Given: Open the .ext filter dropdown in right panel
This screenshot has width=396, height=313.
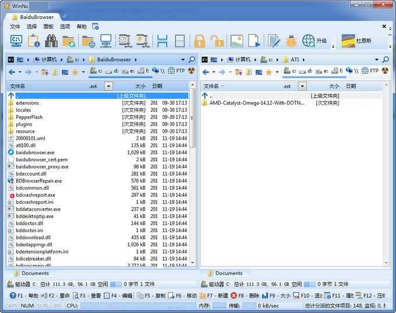Looking at the screenshot, I should coord(302,86).
